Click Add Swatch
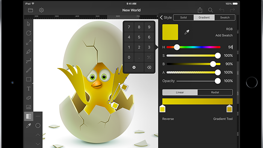The width and height of the screenshot is (263, 148). pyautogui.click(x=224, y=35)
